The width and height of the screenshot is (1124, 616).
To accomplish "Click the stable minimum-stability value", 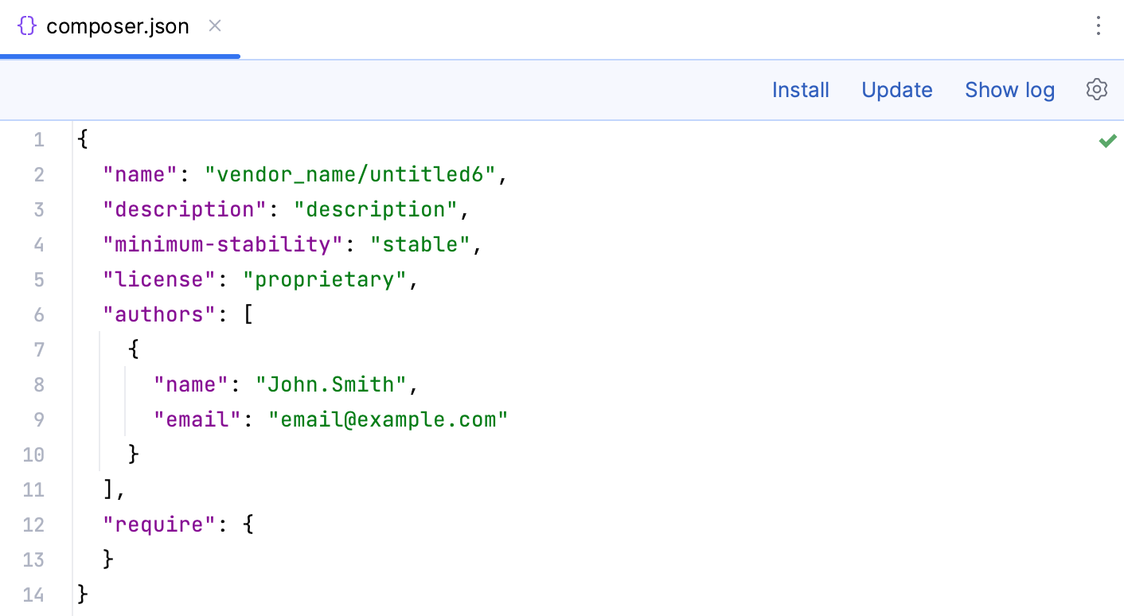I will [x=420, y=244].
